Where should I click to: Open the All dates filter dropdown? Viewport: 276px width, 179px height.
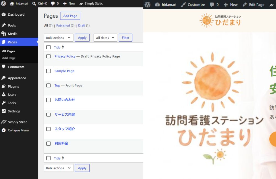(105, 38)
